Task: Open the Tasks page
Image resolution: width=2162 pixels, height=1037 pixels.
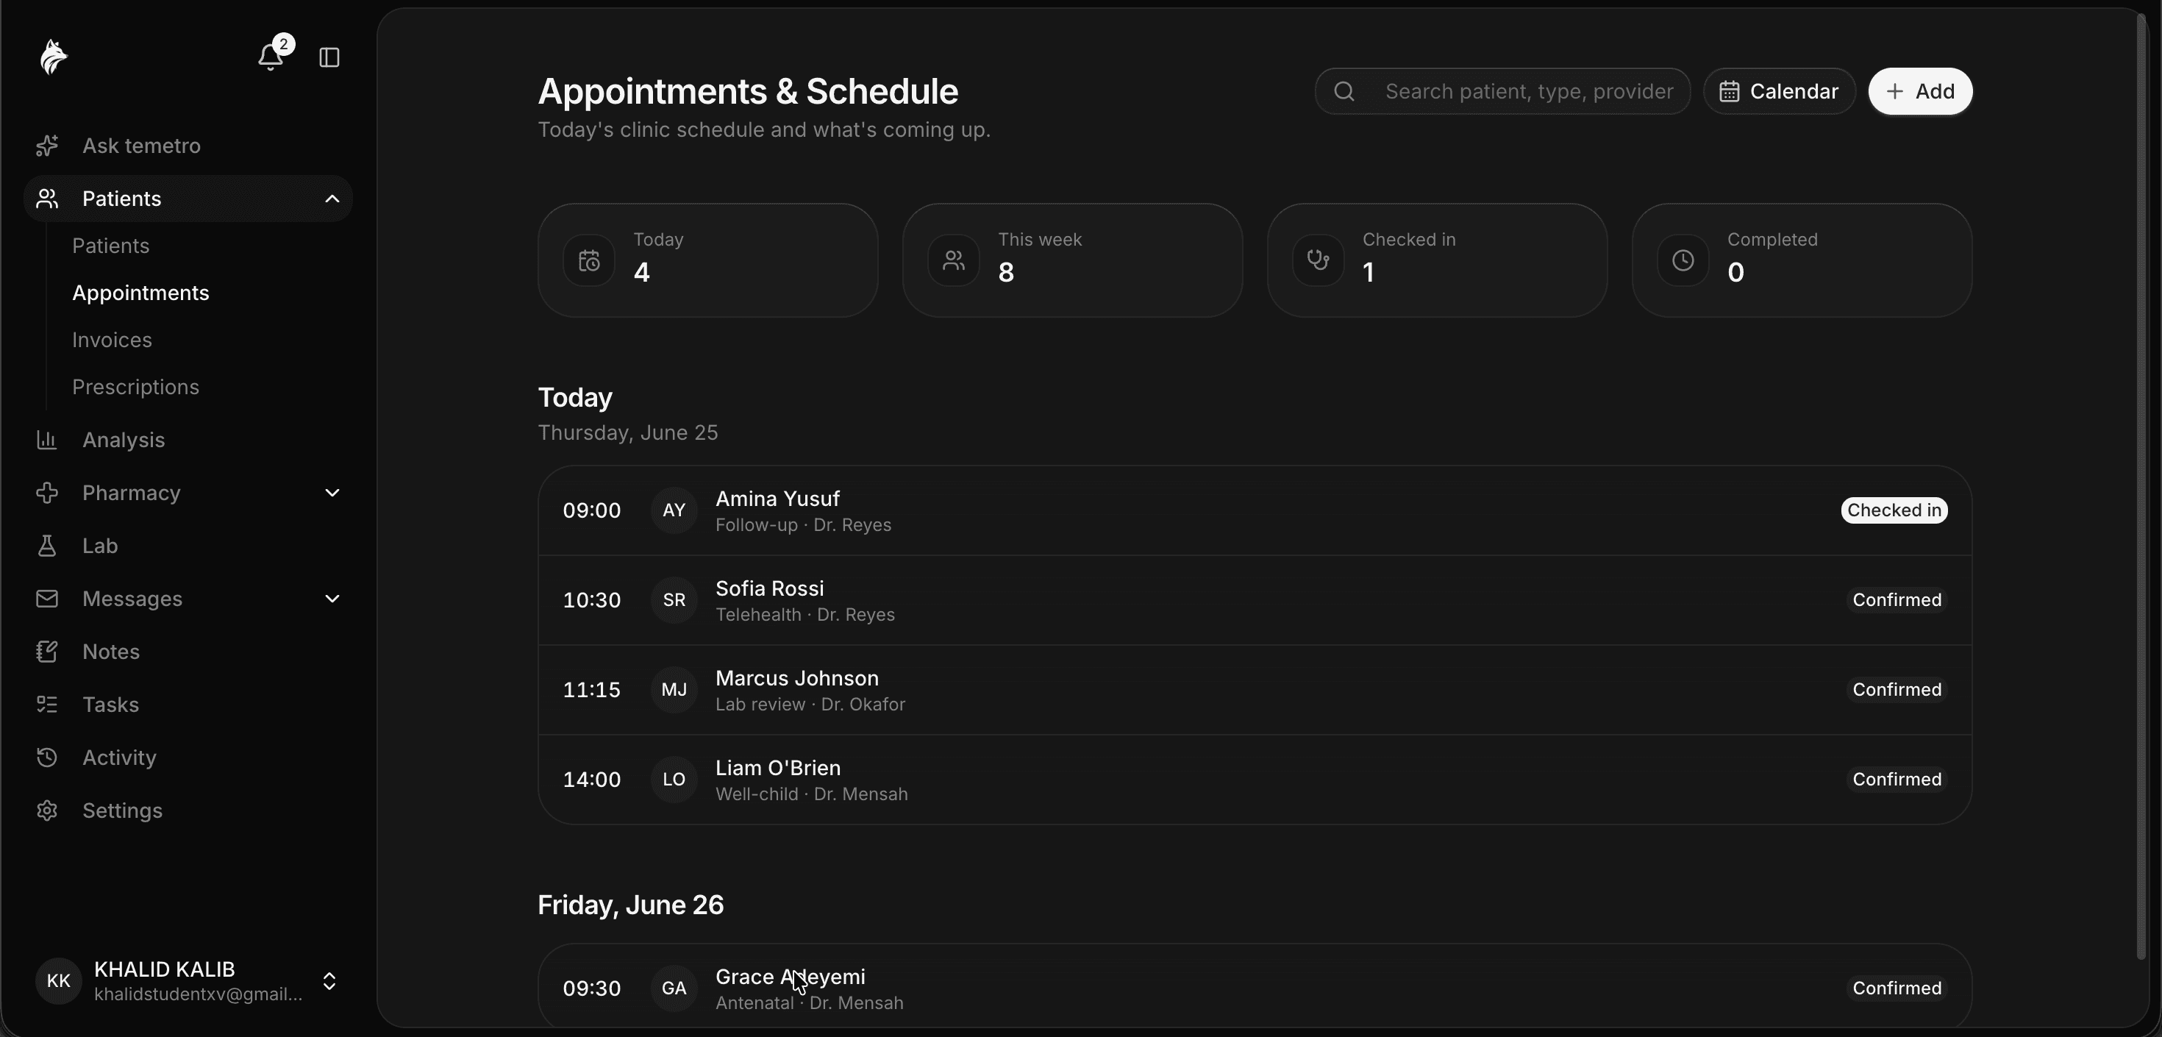Action: [188, 704]
